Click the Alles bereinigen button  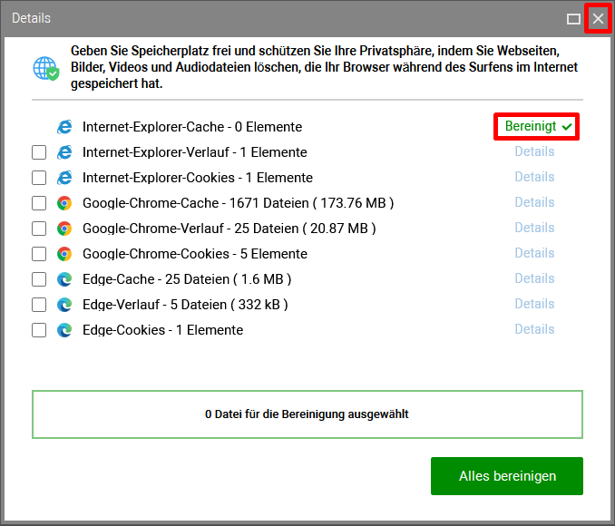507,476
